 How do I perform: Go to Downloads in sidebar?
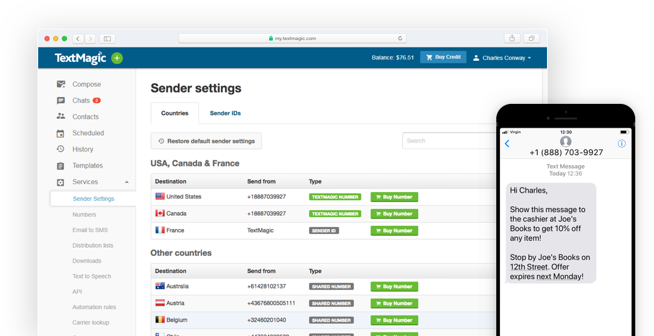[x=87, y=261]
